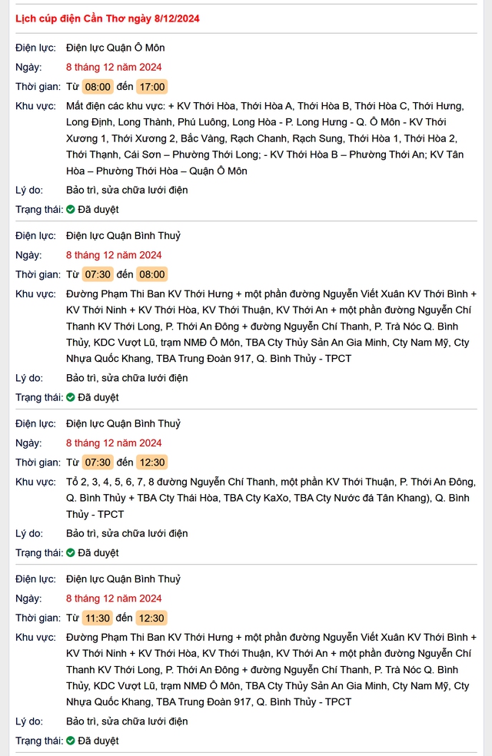Click the first Bảo trì, sửa chữa lưới điện reason
Image resolution: width=492 pixels, height=756 pixels.
[x=127, y=190]
